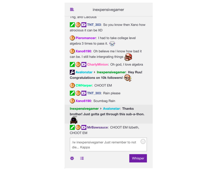The image size is (212, 170).
Task: Focus the whisper message text box
Action: point(108,144)
